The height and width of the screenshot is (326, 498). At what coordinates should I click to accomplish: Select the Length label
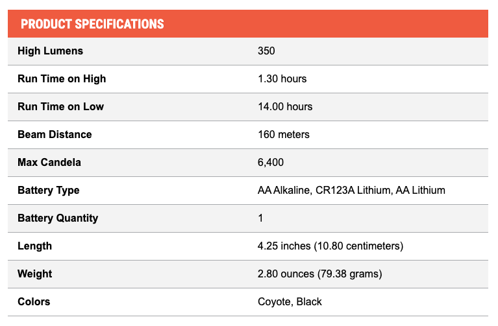(x=35, y=246)
